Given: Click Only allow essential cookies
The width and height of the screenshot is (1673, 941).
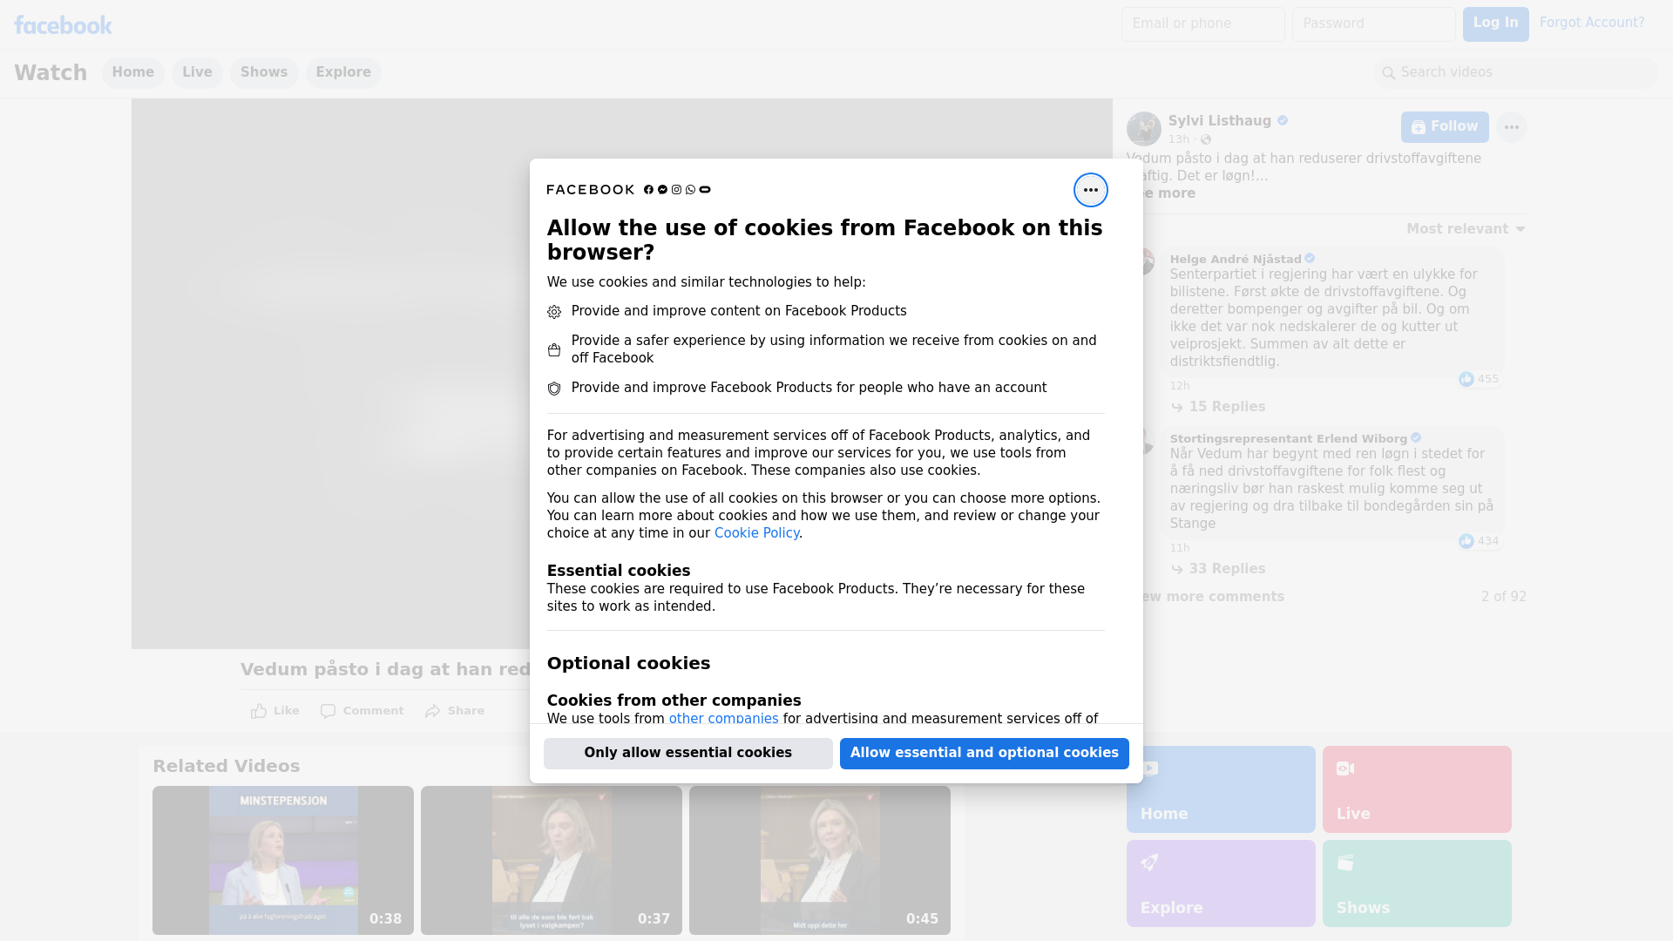Looking at the screenshot, I should [688, 754].
